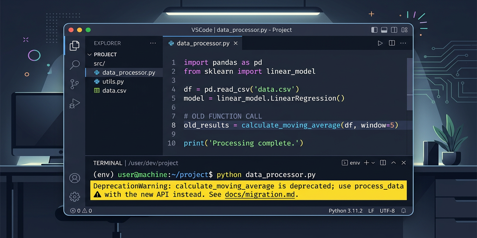The width and height of the screenshot is (477, 238).
Task: Toggle the primary sidebar visibility
Action: click(x=375, y=30)
